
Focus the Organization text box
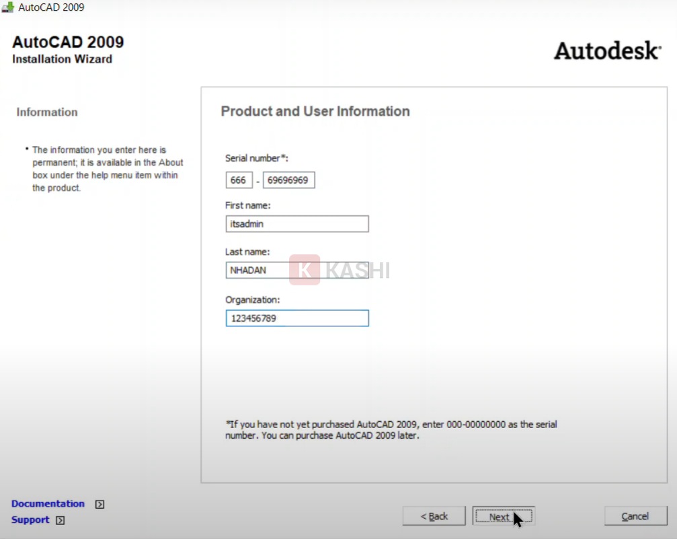pyautogui.click(x=296, y=318)
